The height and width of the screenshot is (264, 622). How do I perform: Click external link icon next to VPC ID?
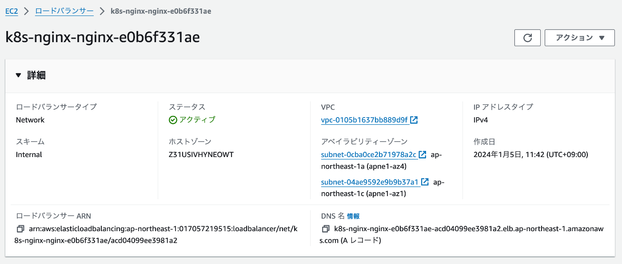click(414, 120)
